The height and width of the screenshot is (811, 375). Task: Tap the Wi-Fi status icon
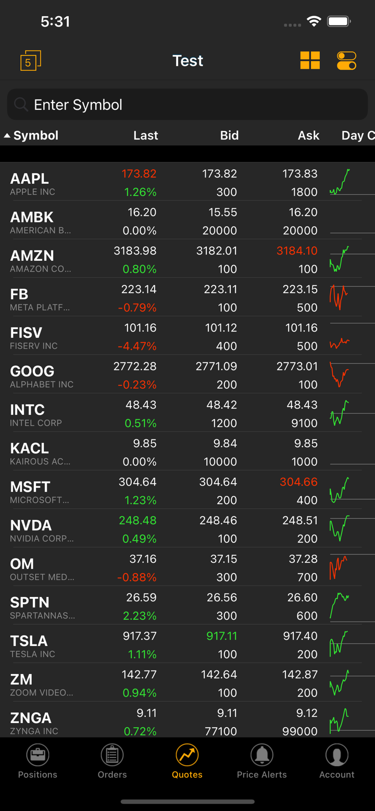coord(314,21)
